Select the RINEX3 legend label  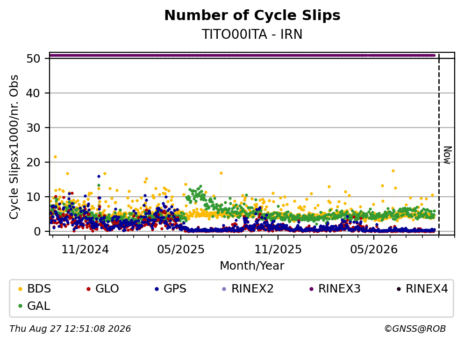(x=339, y=289)
